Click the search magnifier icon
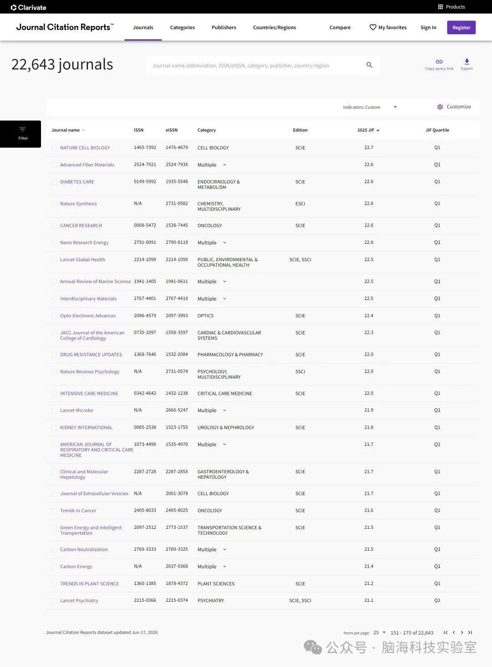492x667 pixels. [369, 65]
